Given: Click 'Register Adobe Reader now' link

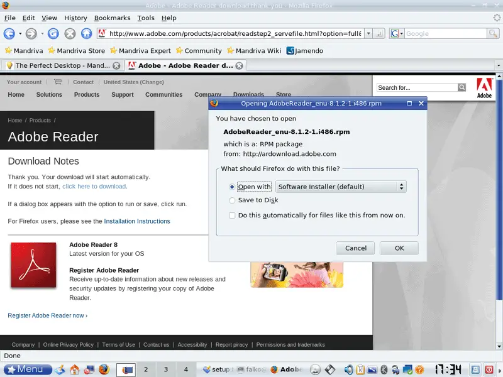Looking at the screenshot, I should 48,315.
